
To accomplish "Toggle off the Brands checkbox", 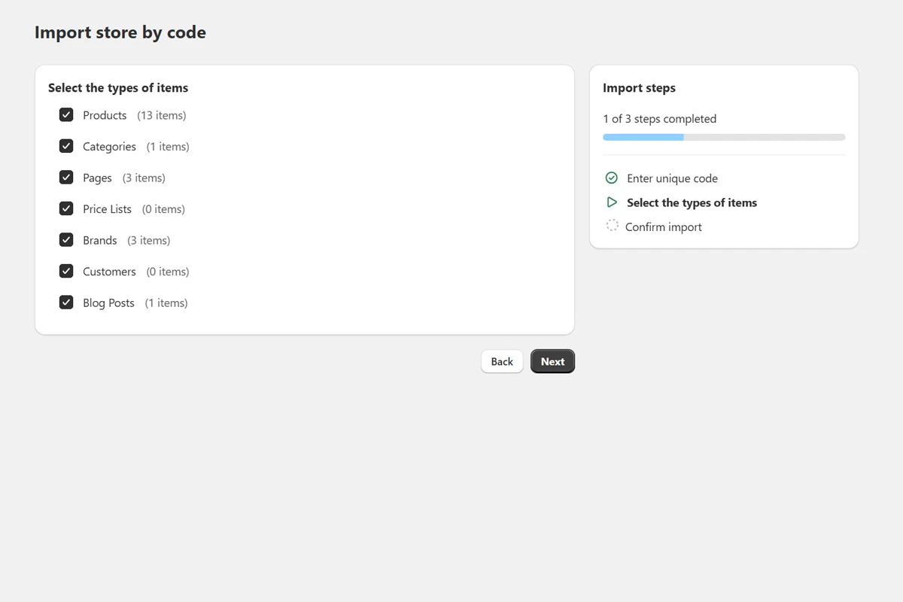I will (x=66, y=239).
